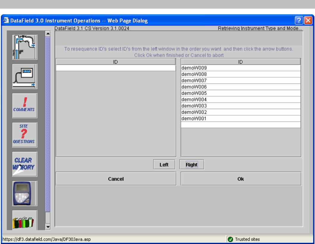Click the Left arrow button

point(164,164)
